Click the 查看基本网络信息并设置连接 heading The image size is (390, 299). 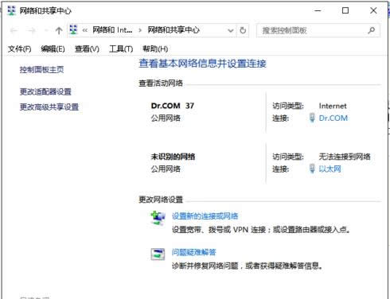click(202, 64)
